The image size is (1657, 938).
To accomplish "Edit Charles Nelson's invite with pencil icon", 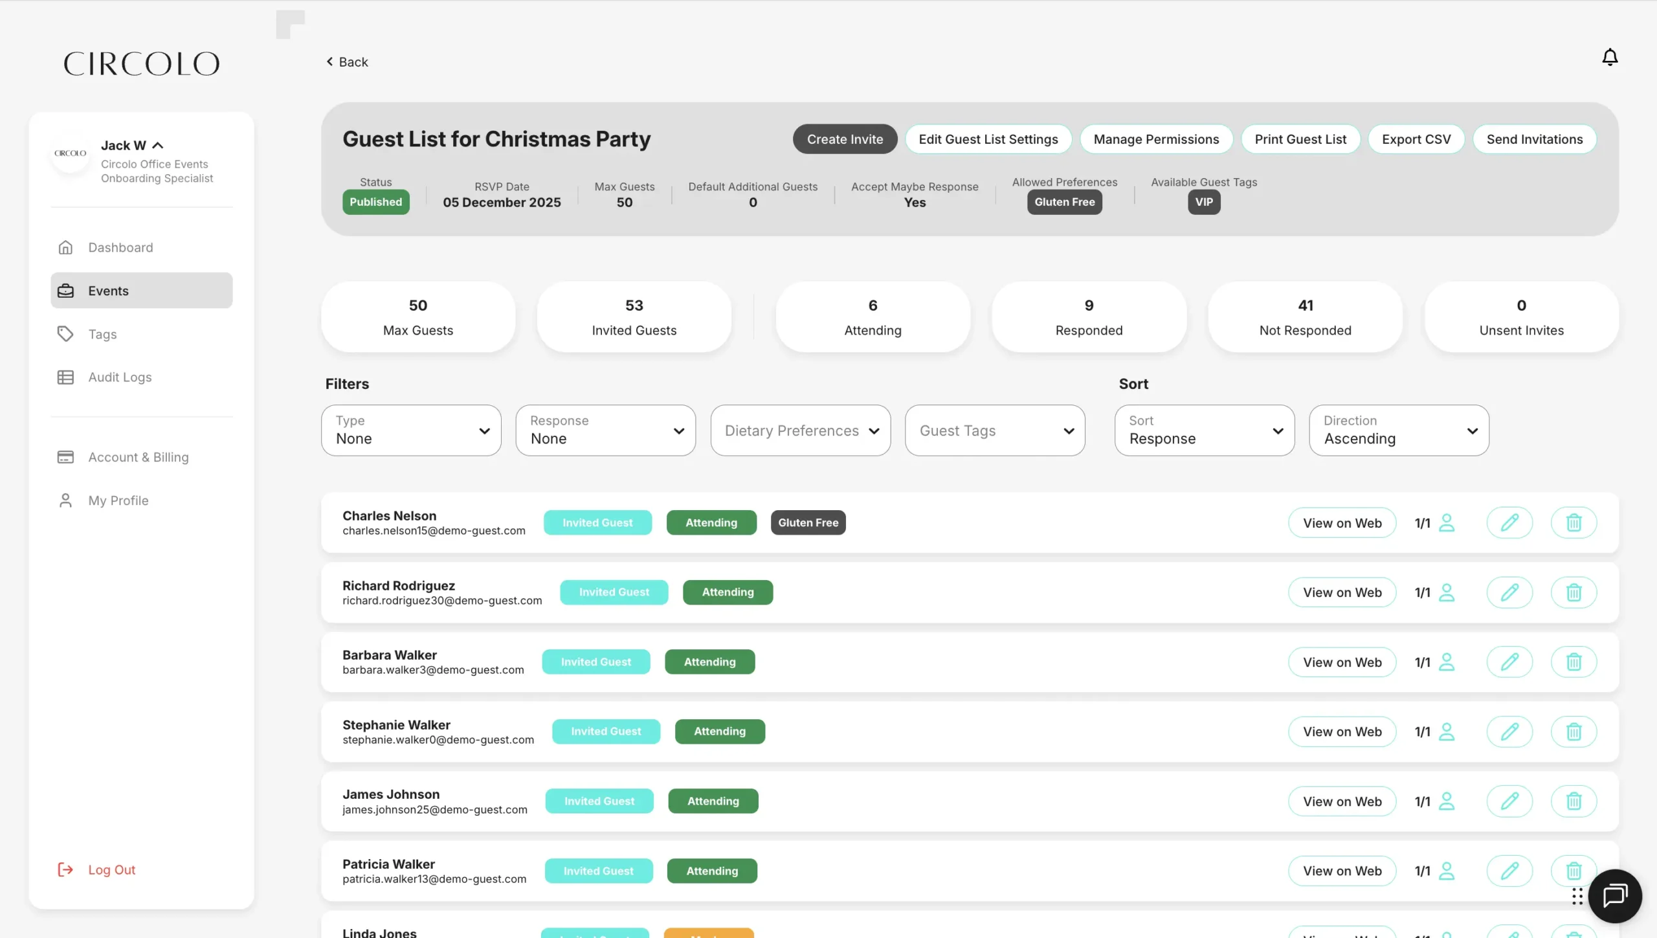I will (1509, 522).
